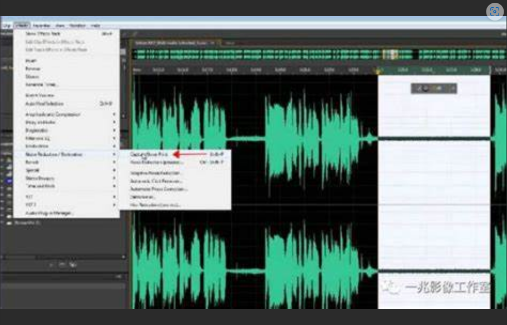Open the Favorites menu in the menu bar

(x=42, y=26)
